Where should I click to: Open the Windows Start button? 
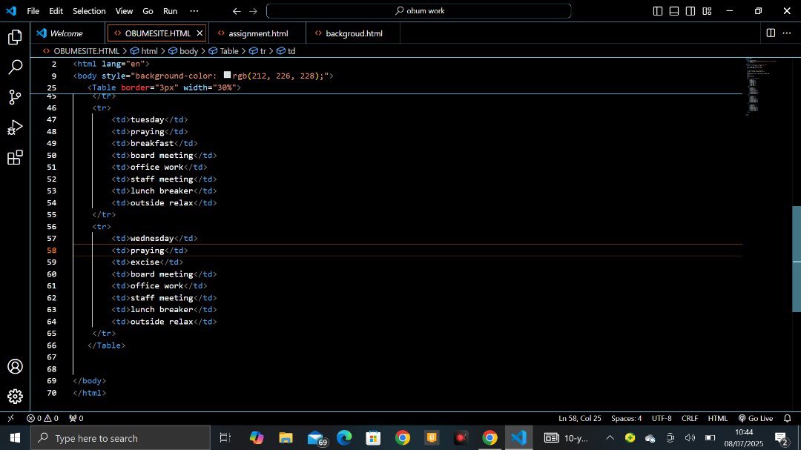click(15, 438)
